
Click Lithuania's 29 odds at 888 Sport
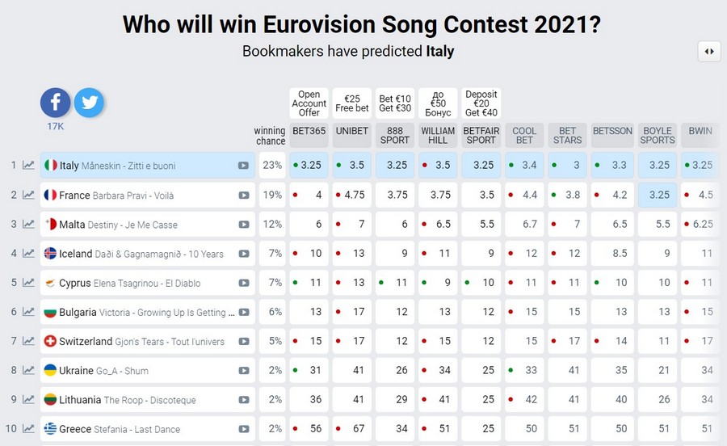(395, 400)
